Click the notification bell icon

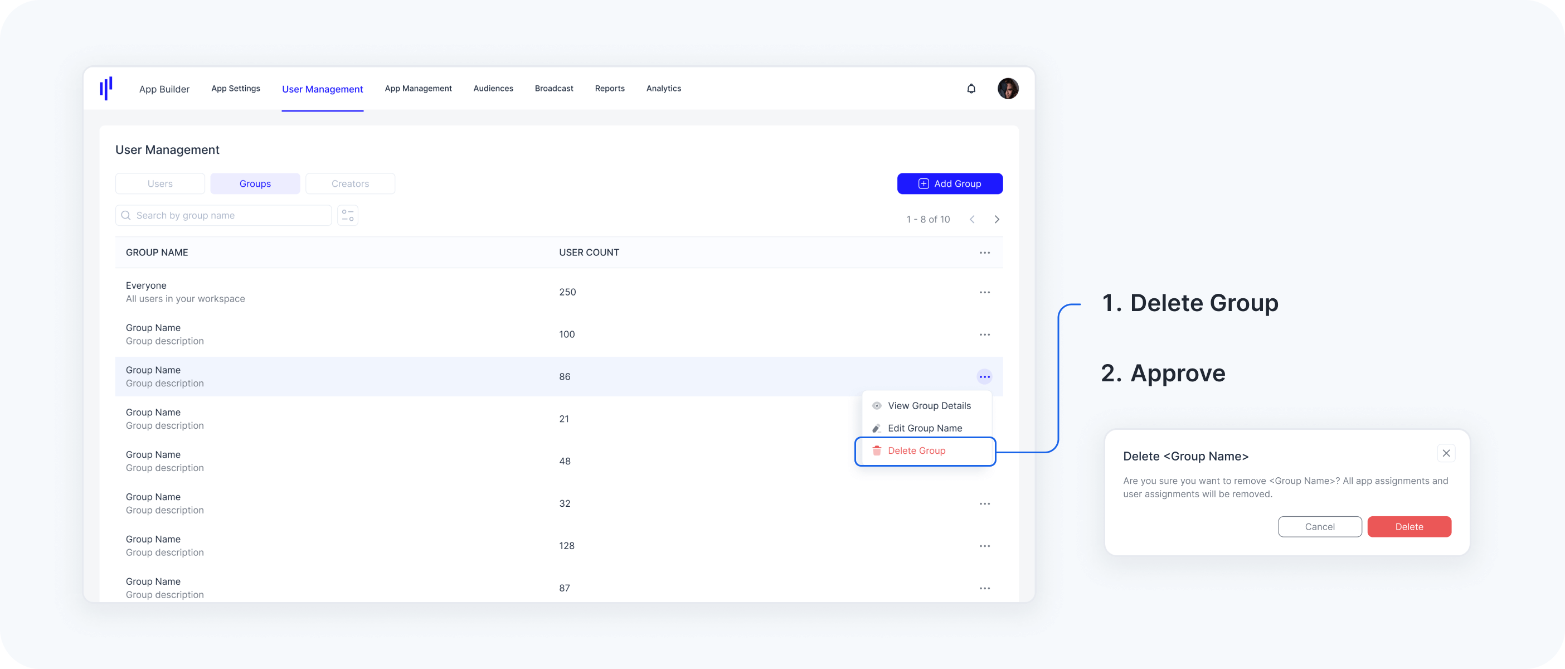tap(971, 89)
